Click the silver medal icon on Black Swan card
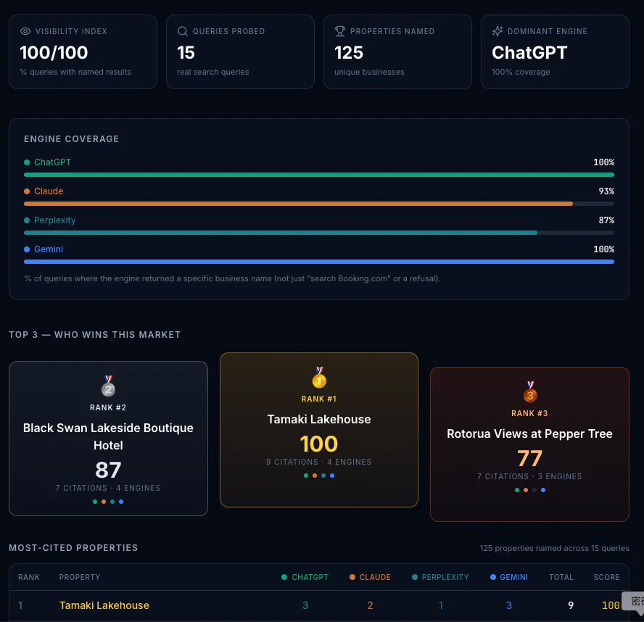This screenshot has width=644, height=622. pos(109,386)
